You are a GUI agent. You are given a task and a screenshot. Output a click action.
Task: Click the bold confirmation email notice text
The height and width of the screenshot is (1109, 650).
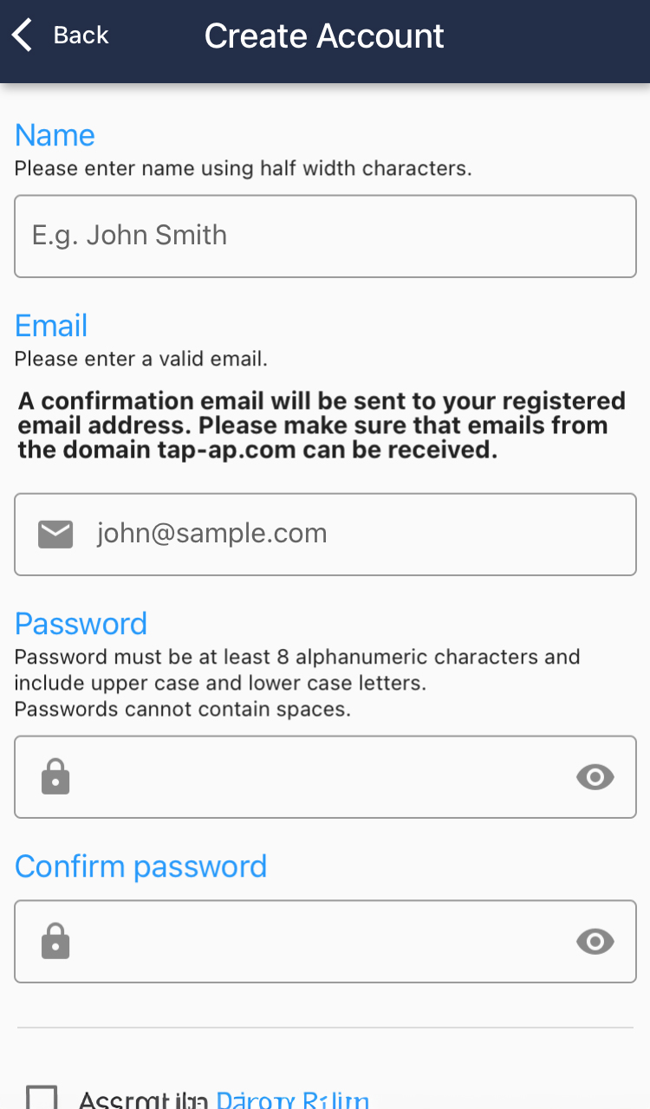(322, 425)
